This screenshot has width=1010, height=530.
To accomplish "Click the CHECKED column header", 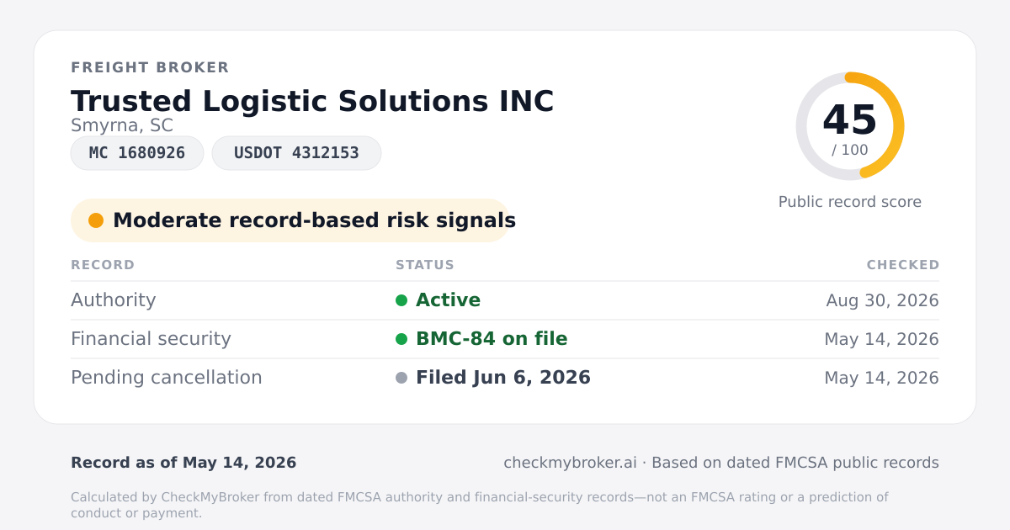I will tap(903, 265).
